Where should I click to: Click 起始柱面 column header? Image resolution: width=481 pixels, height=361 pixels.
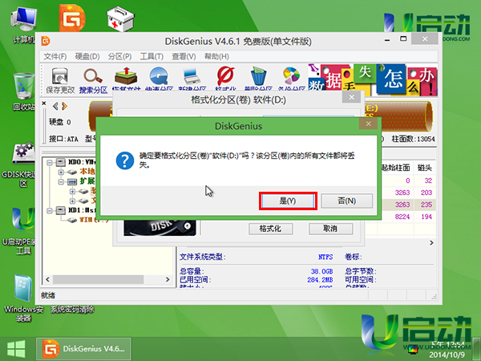(x=396, y=168)
